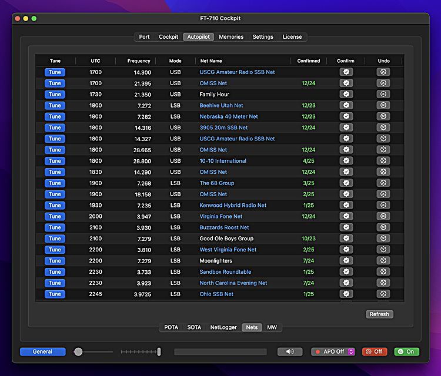Turn the radio power Off

[375, 351]
